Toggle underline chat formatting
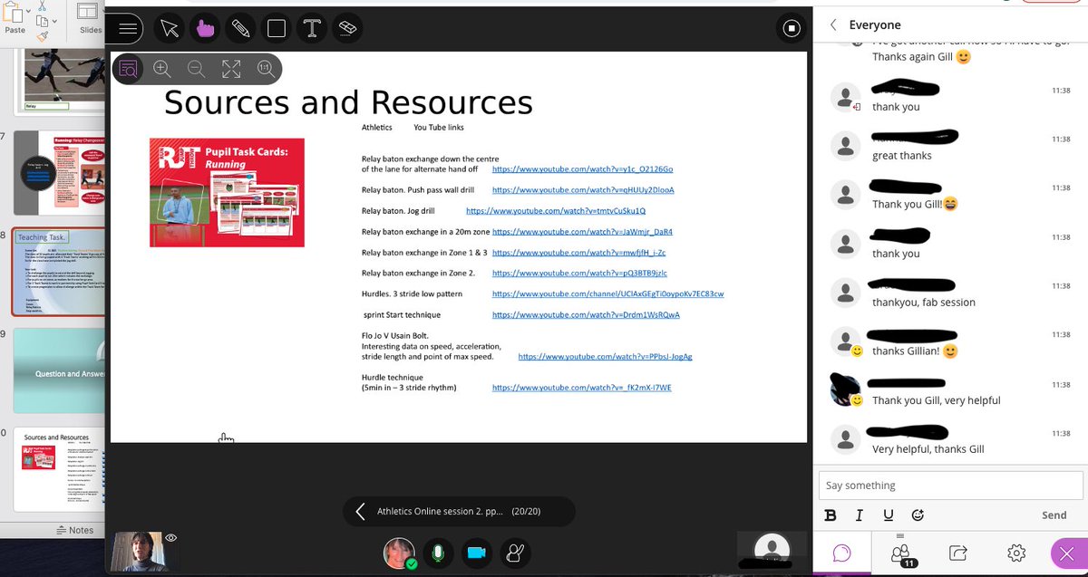Screen dimensions: 1088x577 889,515
